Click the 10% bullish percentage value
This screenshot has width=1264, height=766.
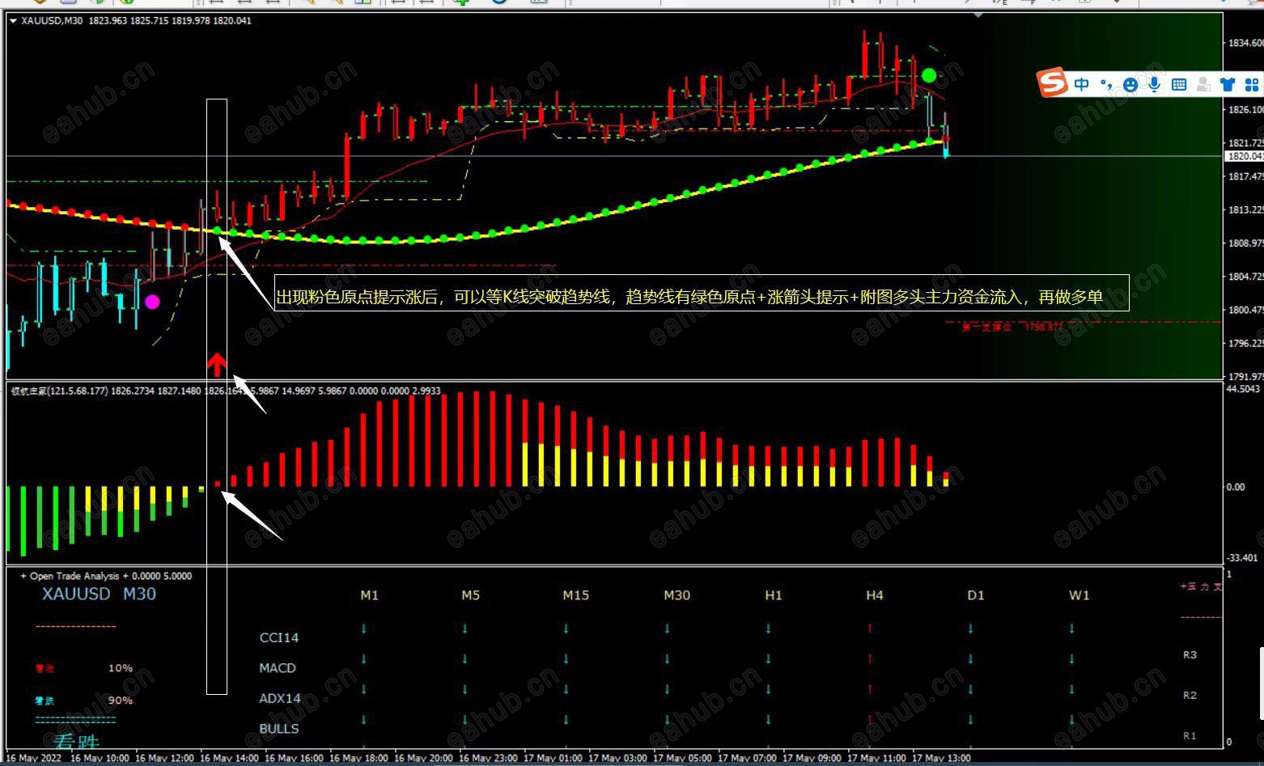[121, 668]
